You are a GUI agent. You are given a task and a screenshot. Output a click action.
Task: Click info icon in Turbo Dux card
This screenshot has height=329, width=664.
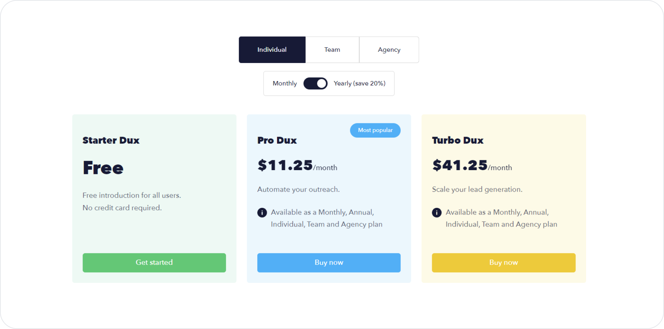point(437,213)
